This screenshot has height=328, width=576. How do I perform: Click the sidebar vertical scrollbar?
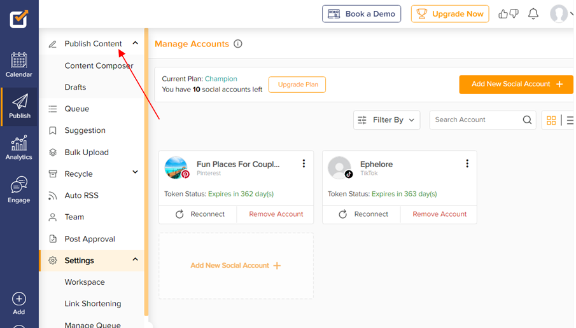[x=146, y=172]
